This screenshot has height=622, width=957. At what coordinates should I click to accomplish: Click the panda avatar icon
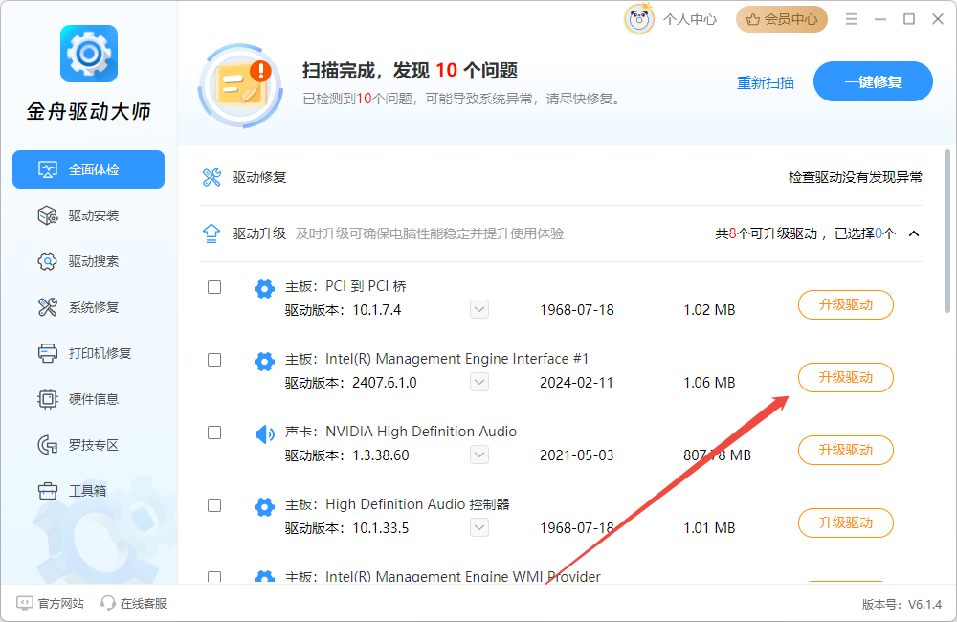(x=639, y=19)
